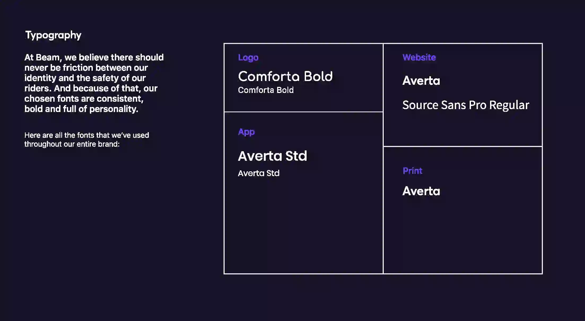
Task: Click the word "Beam" in the intro paragraph
Action: point(48,57)
